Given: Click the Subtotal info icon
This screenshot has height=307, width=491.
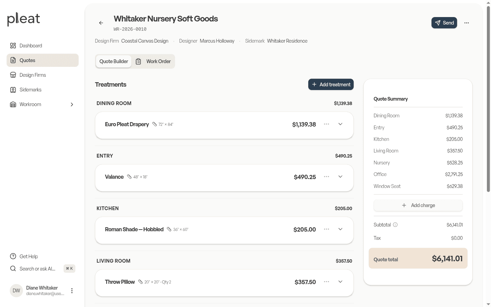Looking at the screenshot, I should [x=395, y=225].
